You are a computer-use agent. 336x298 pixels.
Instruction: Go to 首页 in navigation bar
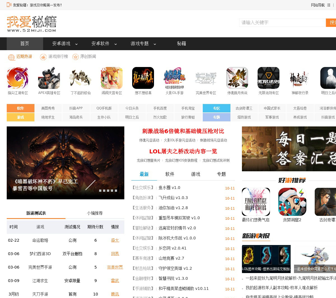click(25, 44)
